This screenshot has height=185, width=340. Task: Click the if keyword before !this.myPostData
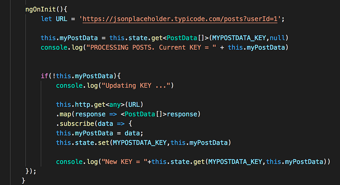tap(45, 76)
